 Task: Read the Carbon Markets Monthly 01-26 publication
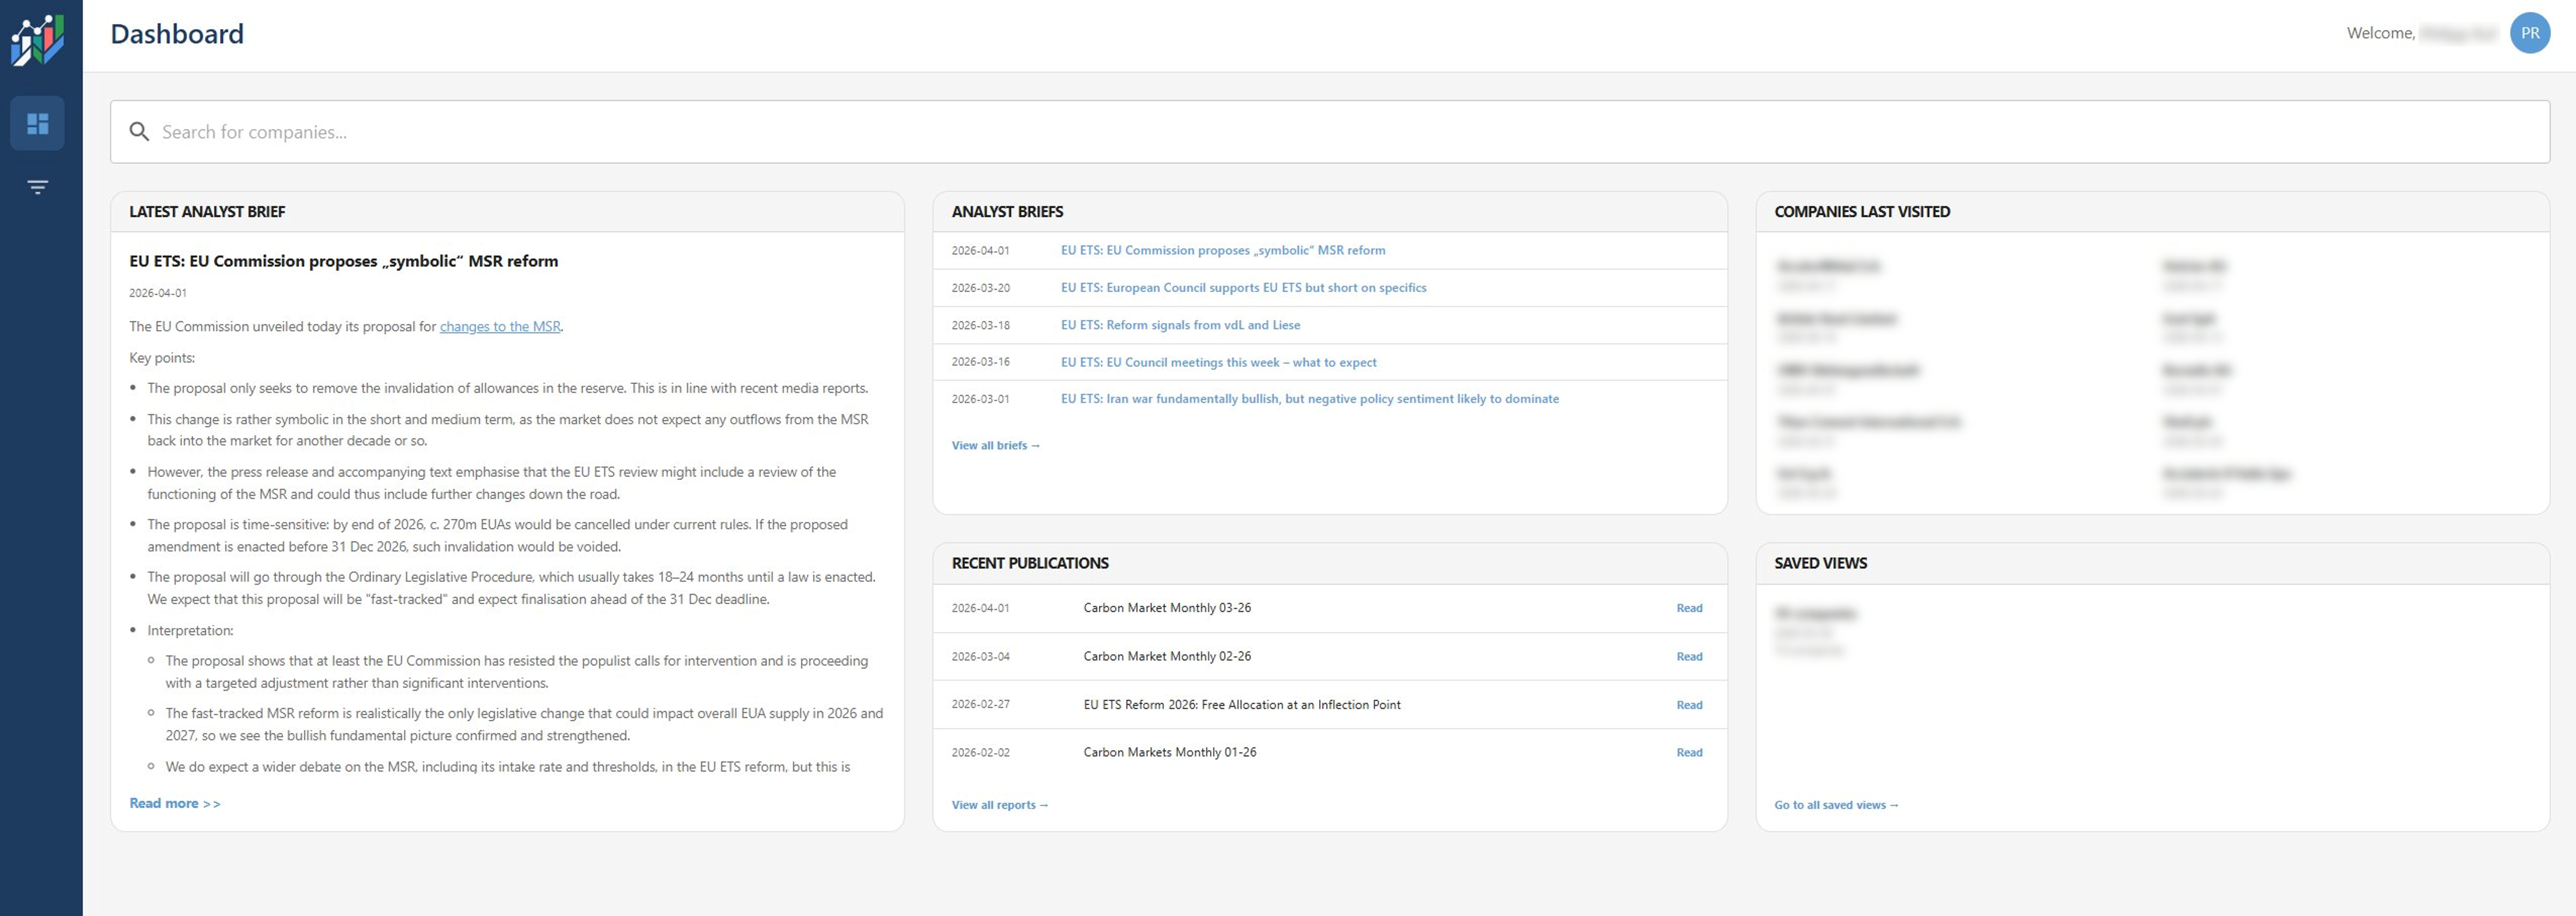[1689, 752]
